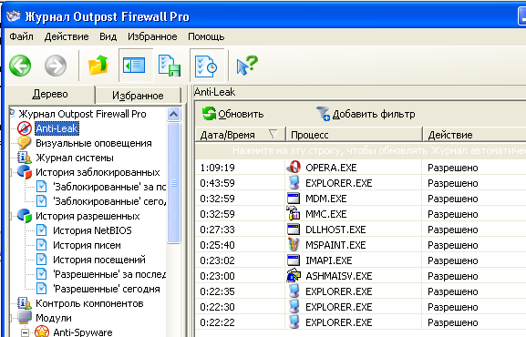Screen dimensions: 526x337
Task: Click the MSPAINT.EXE paint brushes icon
Action: (294, 245)
